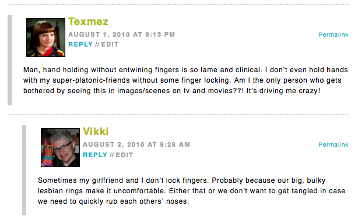This screenshot has height=220, width=358.
Task: Click the slashes between Texmez's Reply and Edit
Action: 97,44
